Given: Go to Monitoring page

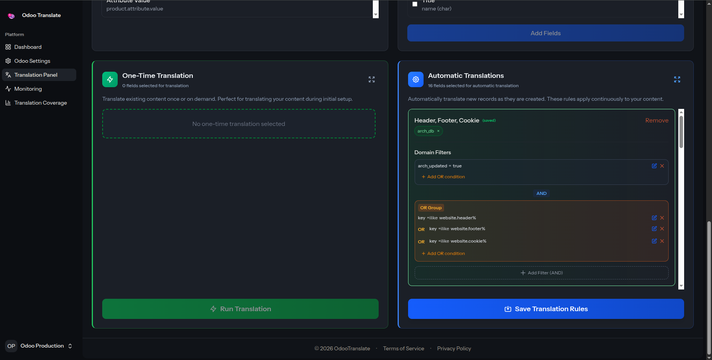Looking at the screenshot, I should pos(39,89).
